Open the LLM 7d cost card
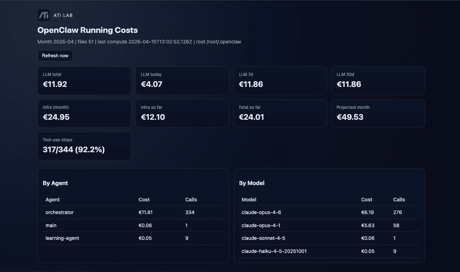 click(x=280, y=81)
